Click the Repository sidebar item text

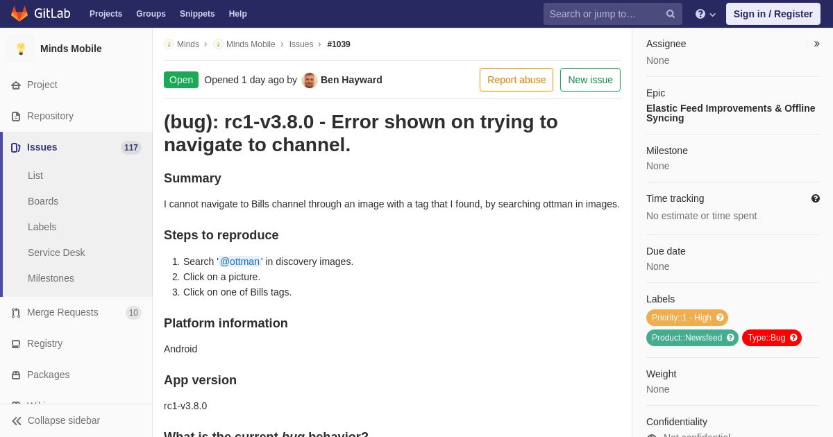click(50, 116)
